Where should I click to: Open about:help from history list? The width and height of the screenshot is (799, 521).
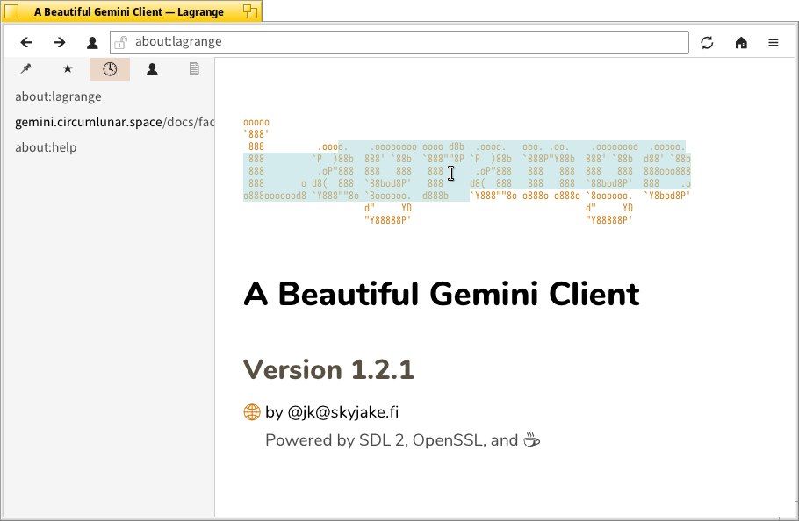(x=110, y=147)
